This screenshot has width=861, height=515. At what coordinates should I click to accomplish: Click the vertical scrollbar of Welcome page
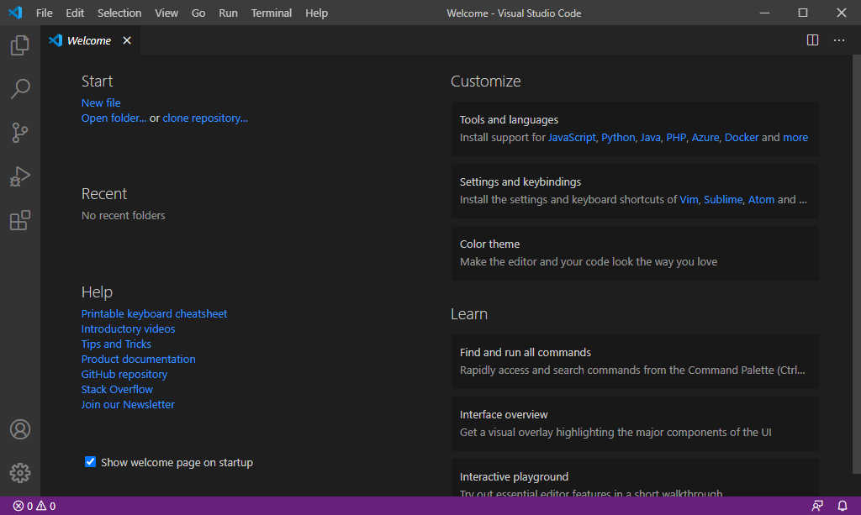(x=857, y=263)
